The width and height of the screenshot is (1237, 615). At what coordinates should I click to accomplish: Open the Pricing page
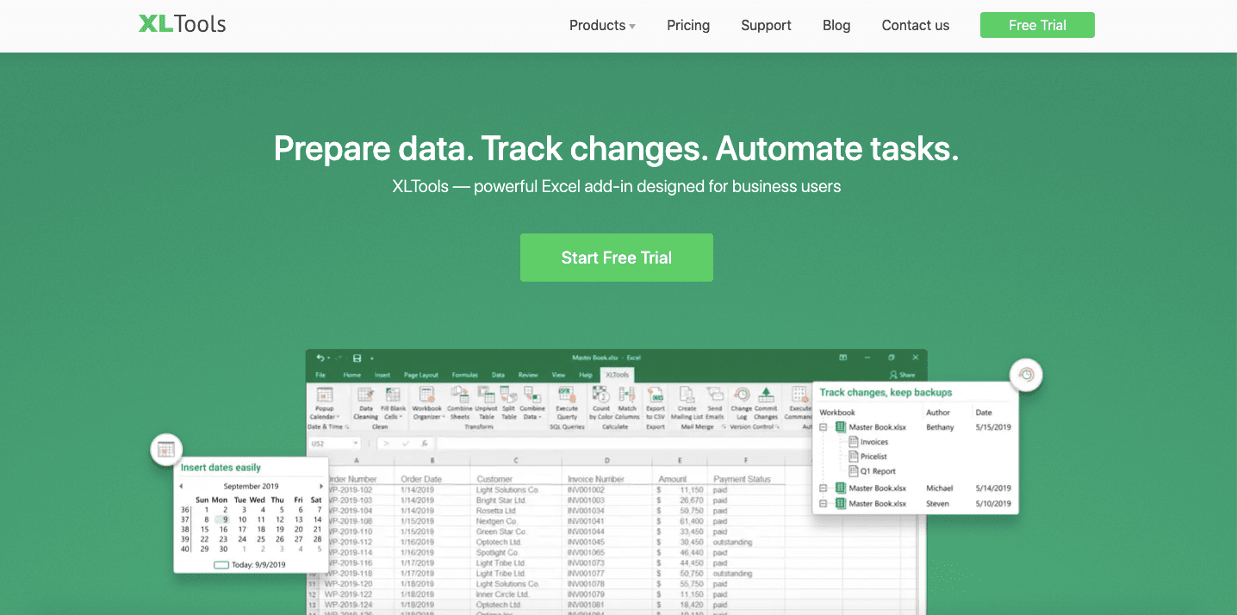tap(688, 25)
